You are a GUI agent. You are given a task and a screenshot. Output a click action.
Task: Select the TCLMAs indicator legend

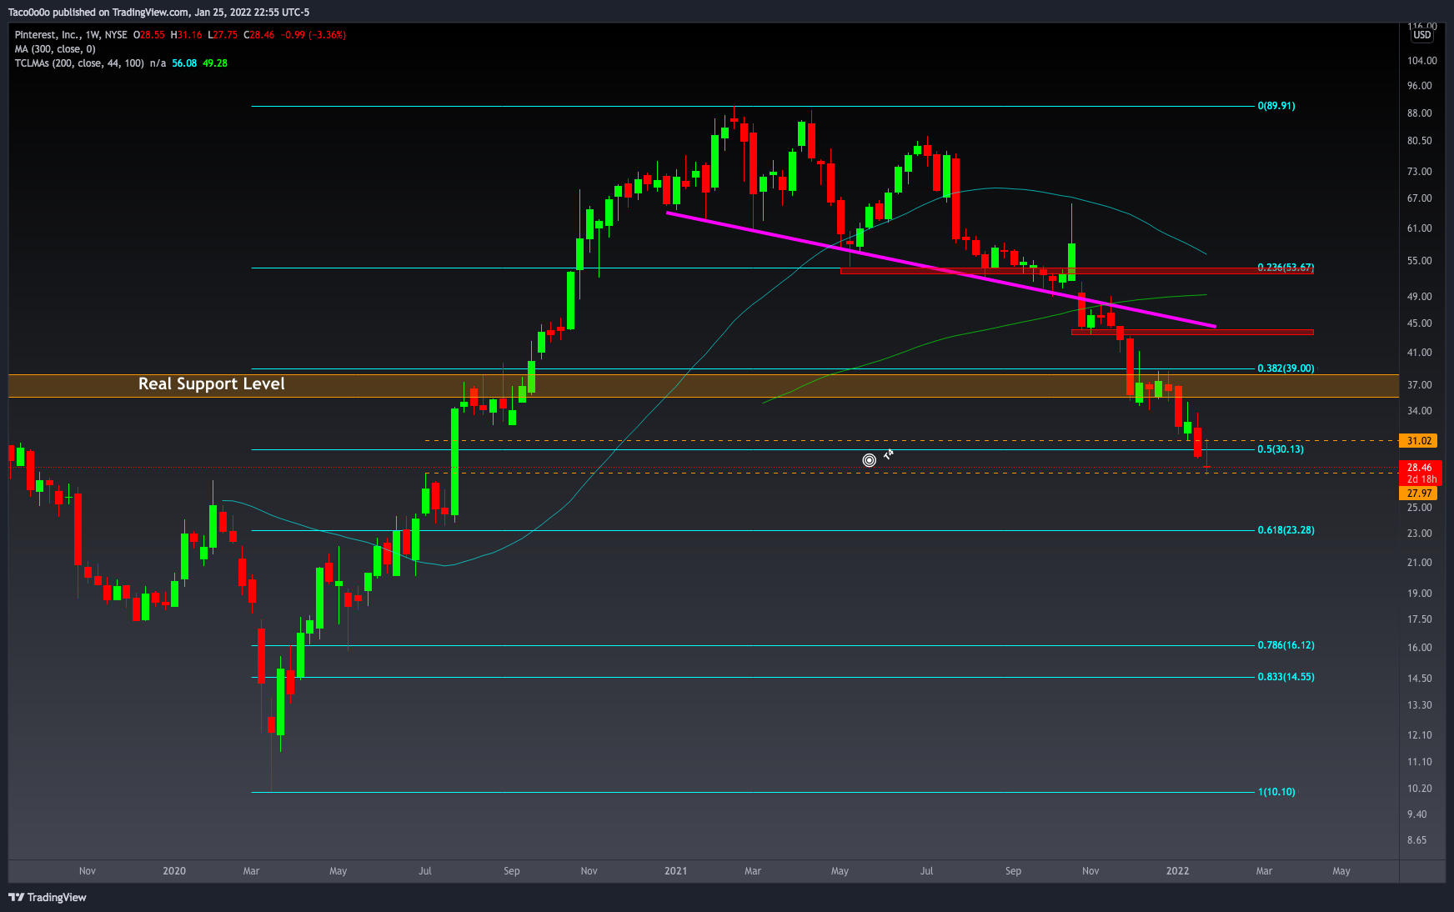pyautogui.click(x=79, y=63)
